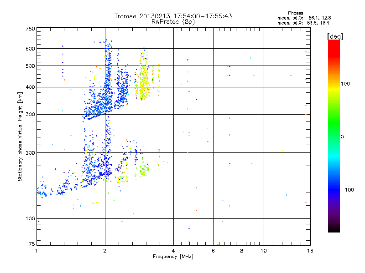This screenshot has height=273, width=365.
Task: Select the RwPretec (8p) subtitle
Action: pos(173,22)
